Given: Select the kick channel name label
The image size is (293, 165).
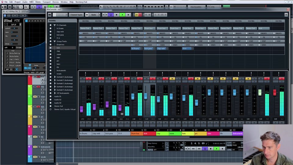Looking at the screenshot, I should point(149,134).
